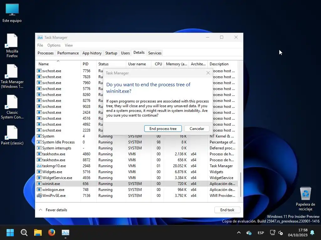
Task: Click the ESP input language indicator
Action: click(x=260, y=232)
